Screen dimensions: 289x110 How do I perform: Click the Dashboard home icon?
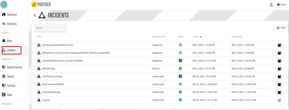tap(4, 15)
